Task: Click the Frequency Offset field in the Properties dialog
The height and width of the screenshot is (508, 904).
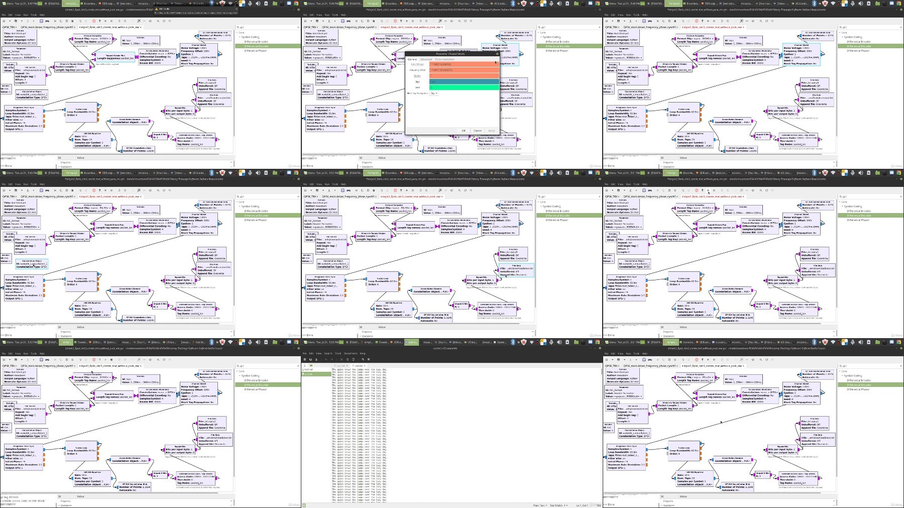Action: 464,70
